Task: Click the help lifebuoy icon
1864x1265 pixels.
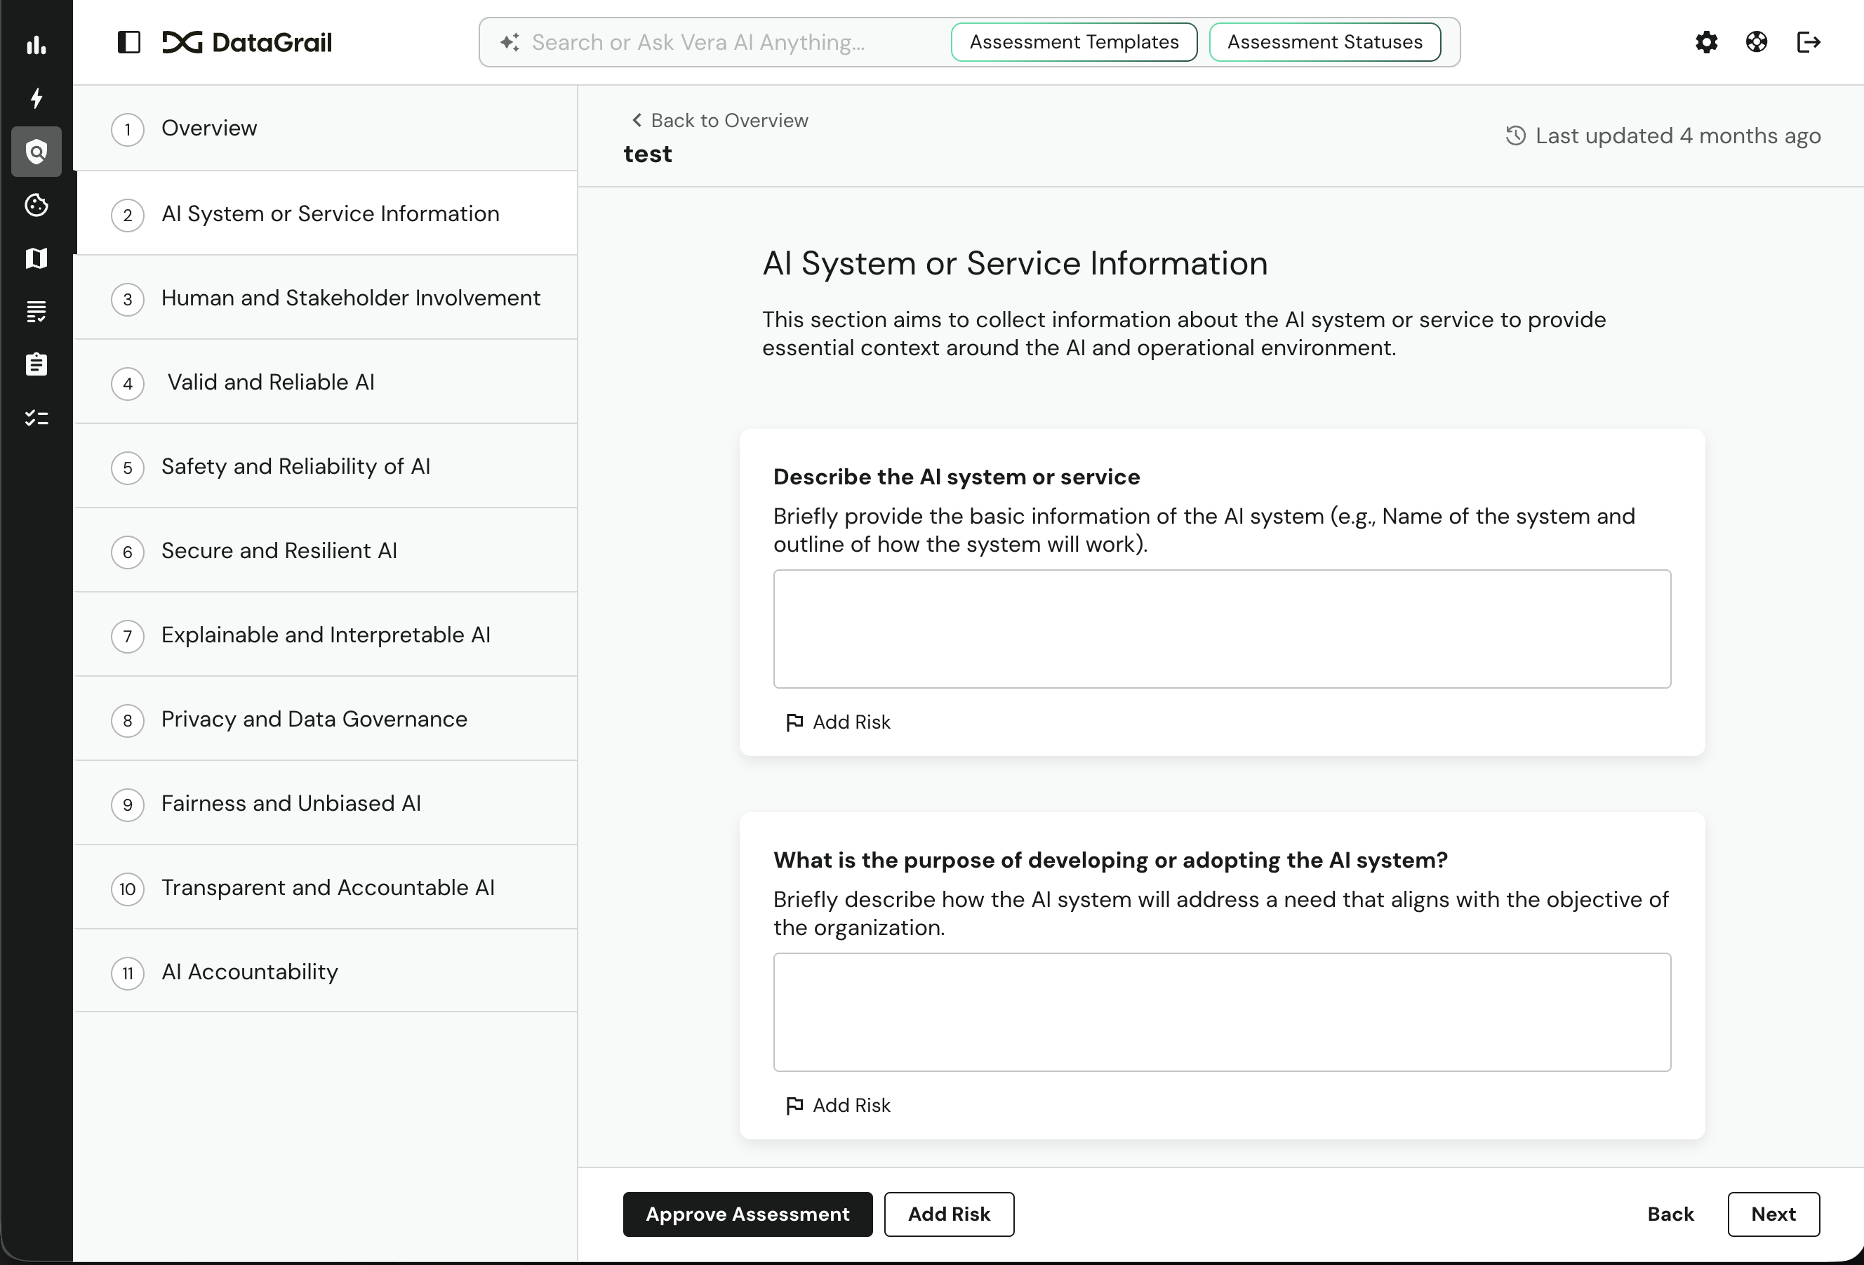Action: 1756,43
